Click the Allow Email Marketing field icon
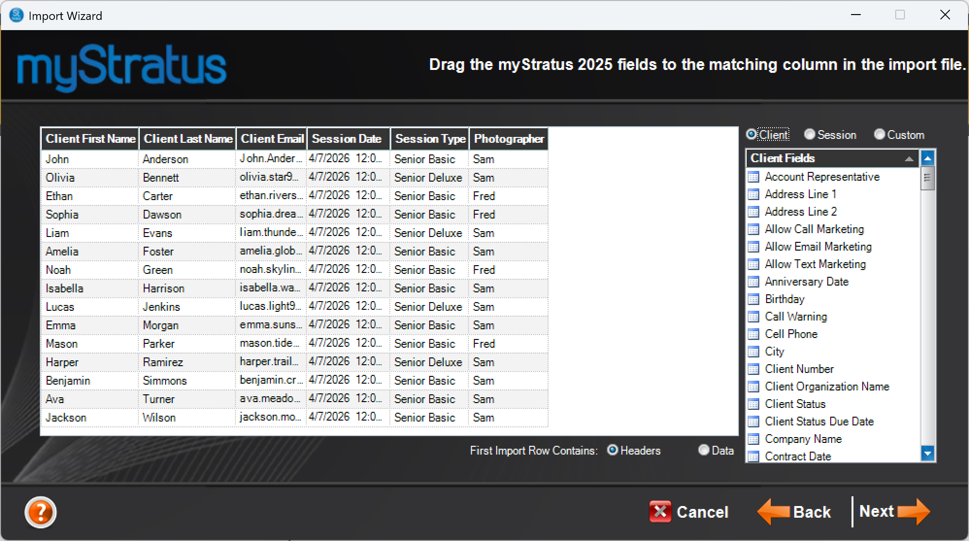Image resolution: width=969 pixels, height=541 pixels. [753, 247]
